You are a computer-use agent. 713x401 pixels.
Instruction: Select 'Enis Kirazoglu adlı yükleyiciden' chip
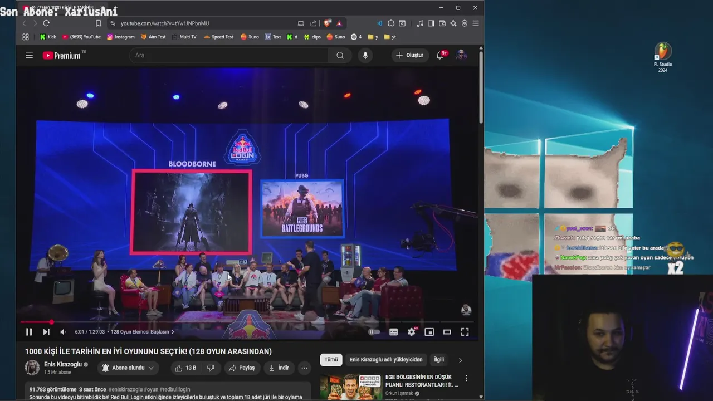(386, 360)
